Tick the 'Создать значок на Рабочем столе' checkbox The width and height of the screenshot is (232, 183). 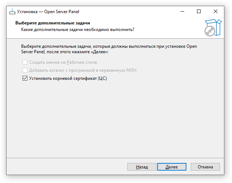25,62
